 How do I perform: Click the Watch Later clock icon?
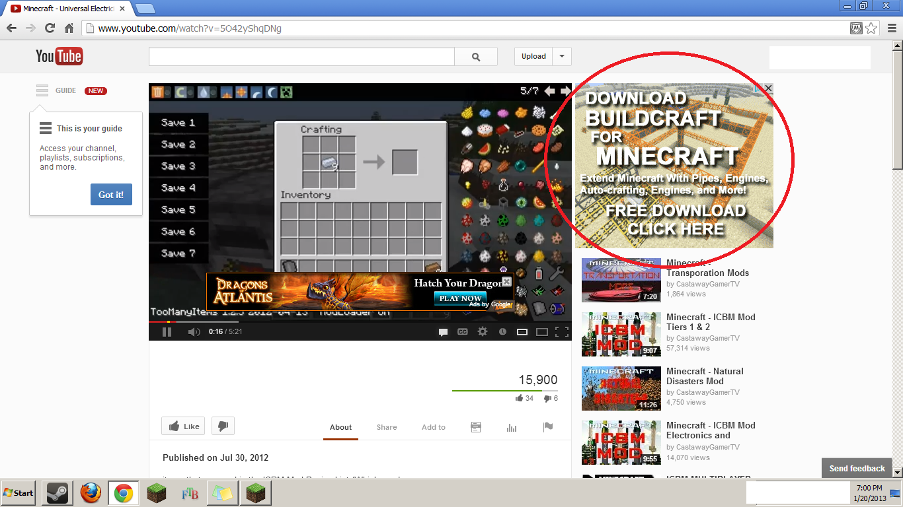[502, 332]
